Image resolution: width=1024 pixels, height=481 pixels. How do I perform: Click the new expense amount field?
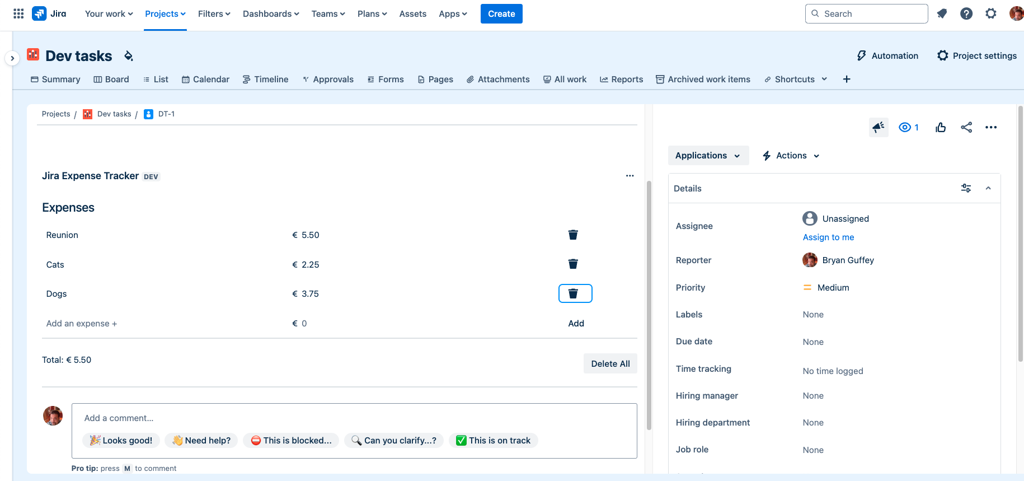click(x=304, y=323)
